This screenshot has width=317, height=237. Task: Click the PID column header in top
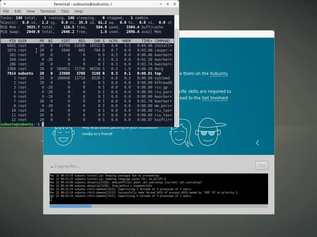(12, 41)
